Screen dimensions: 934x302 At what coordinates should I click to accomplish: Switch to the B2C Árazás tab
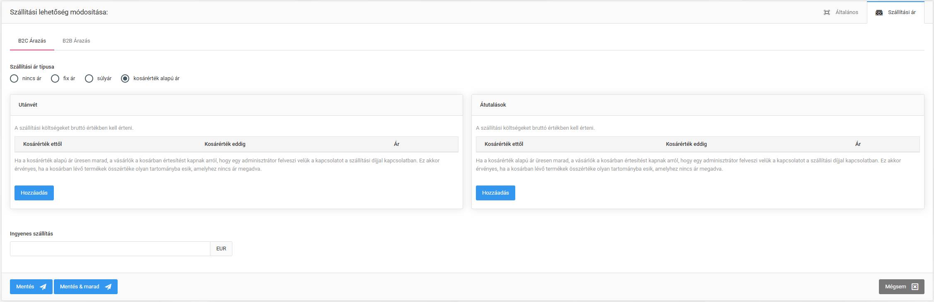coord(32,41)
